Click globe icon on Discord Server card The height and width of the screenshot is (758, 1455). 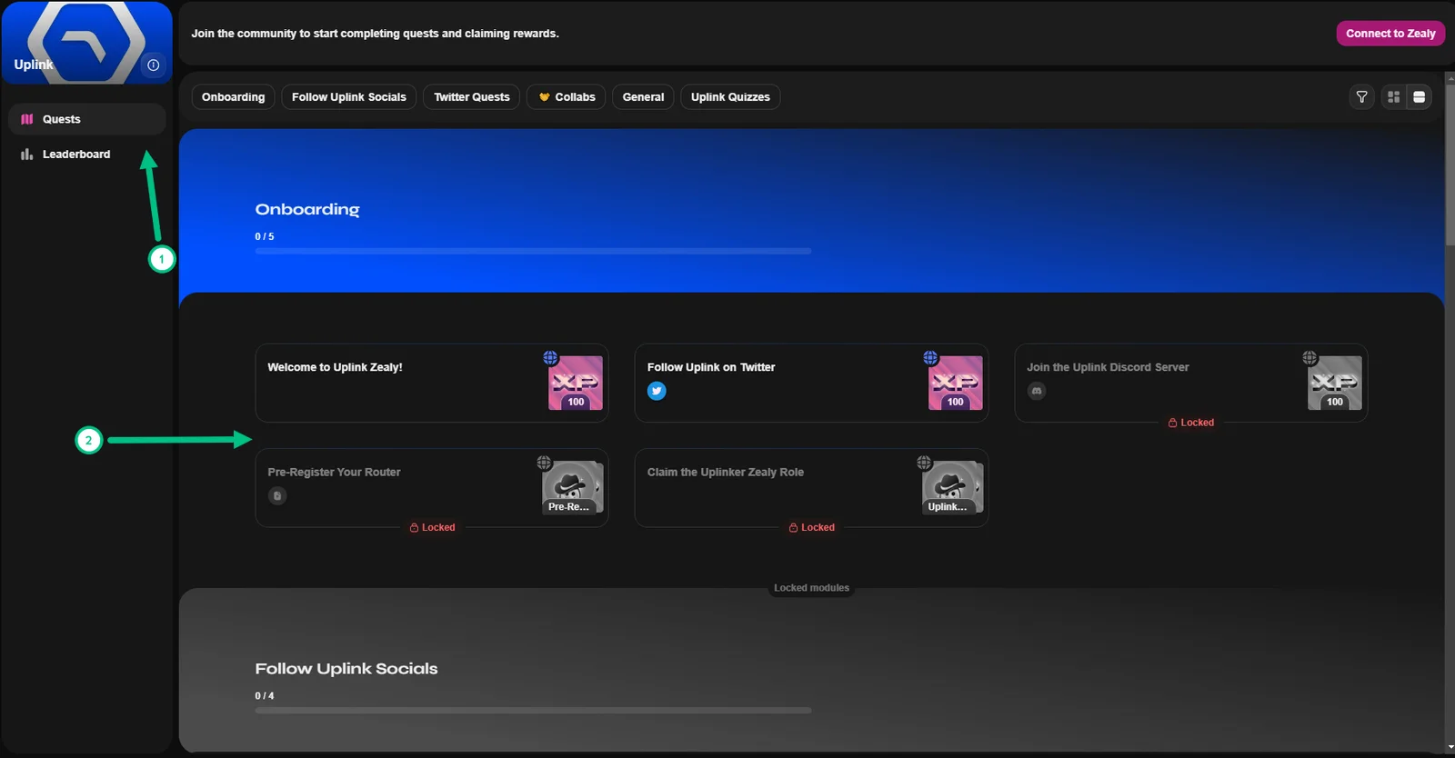pos(1309,358)
